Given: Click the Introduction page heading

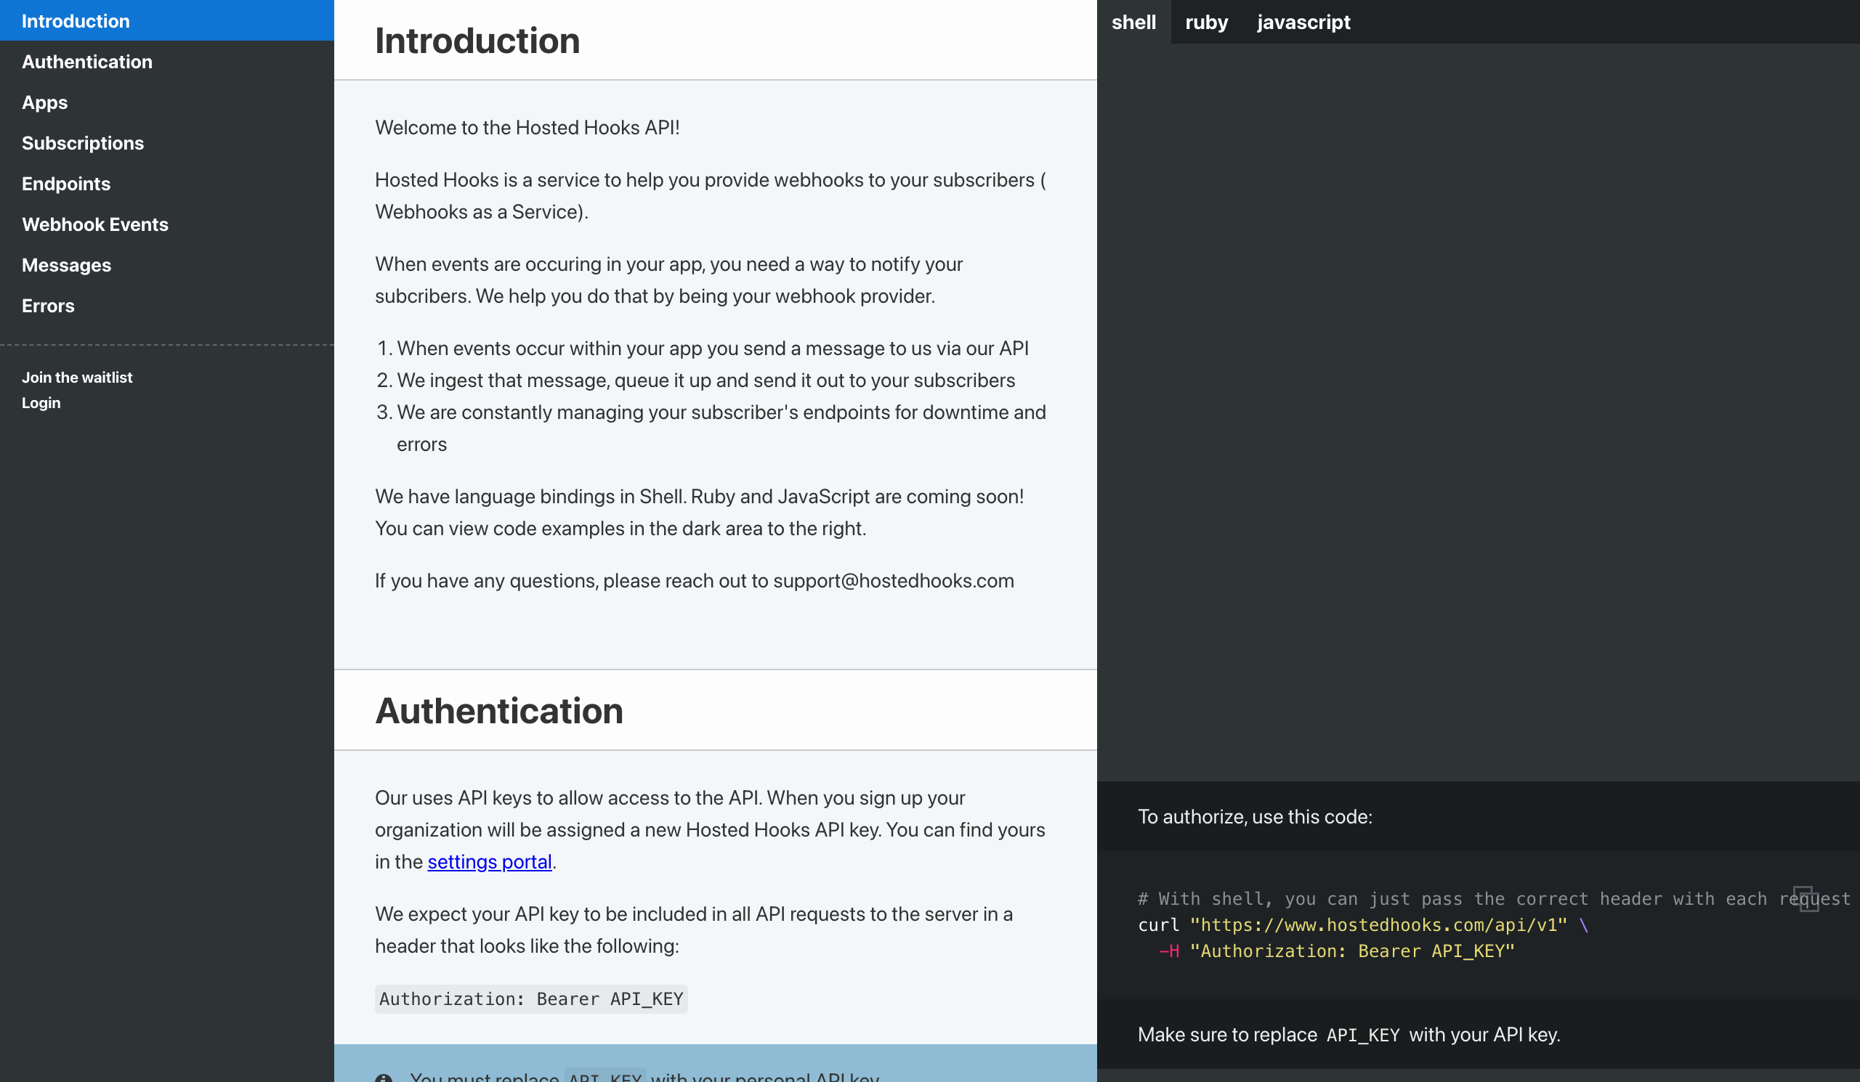Looking at the screenshot, I should pos(477,40).
